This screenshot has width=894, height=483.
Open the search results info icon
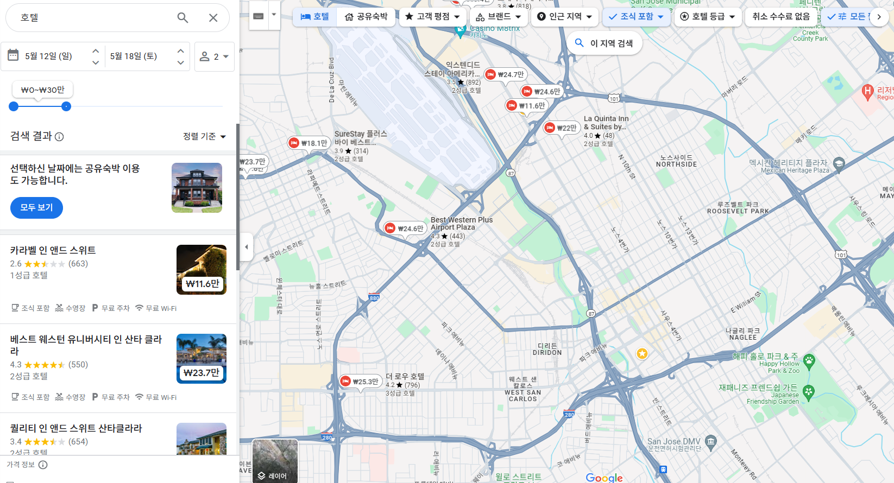coord(59,137)
